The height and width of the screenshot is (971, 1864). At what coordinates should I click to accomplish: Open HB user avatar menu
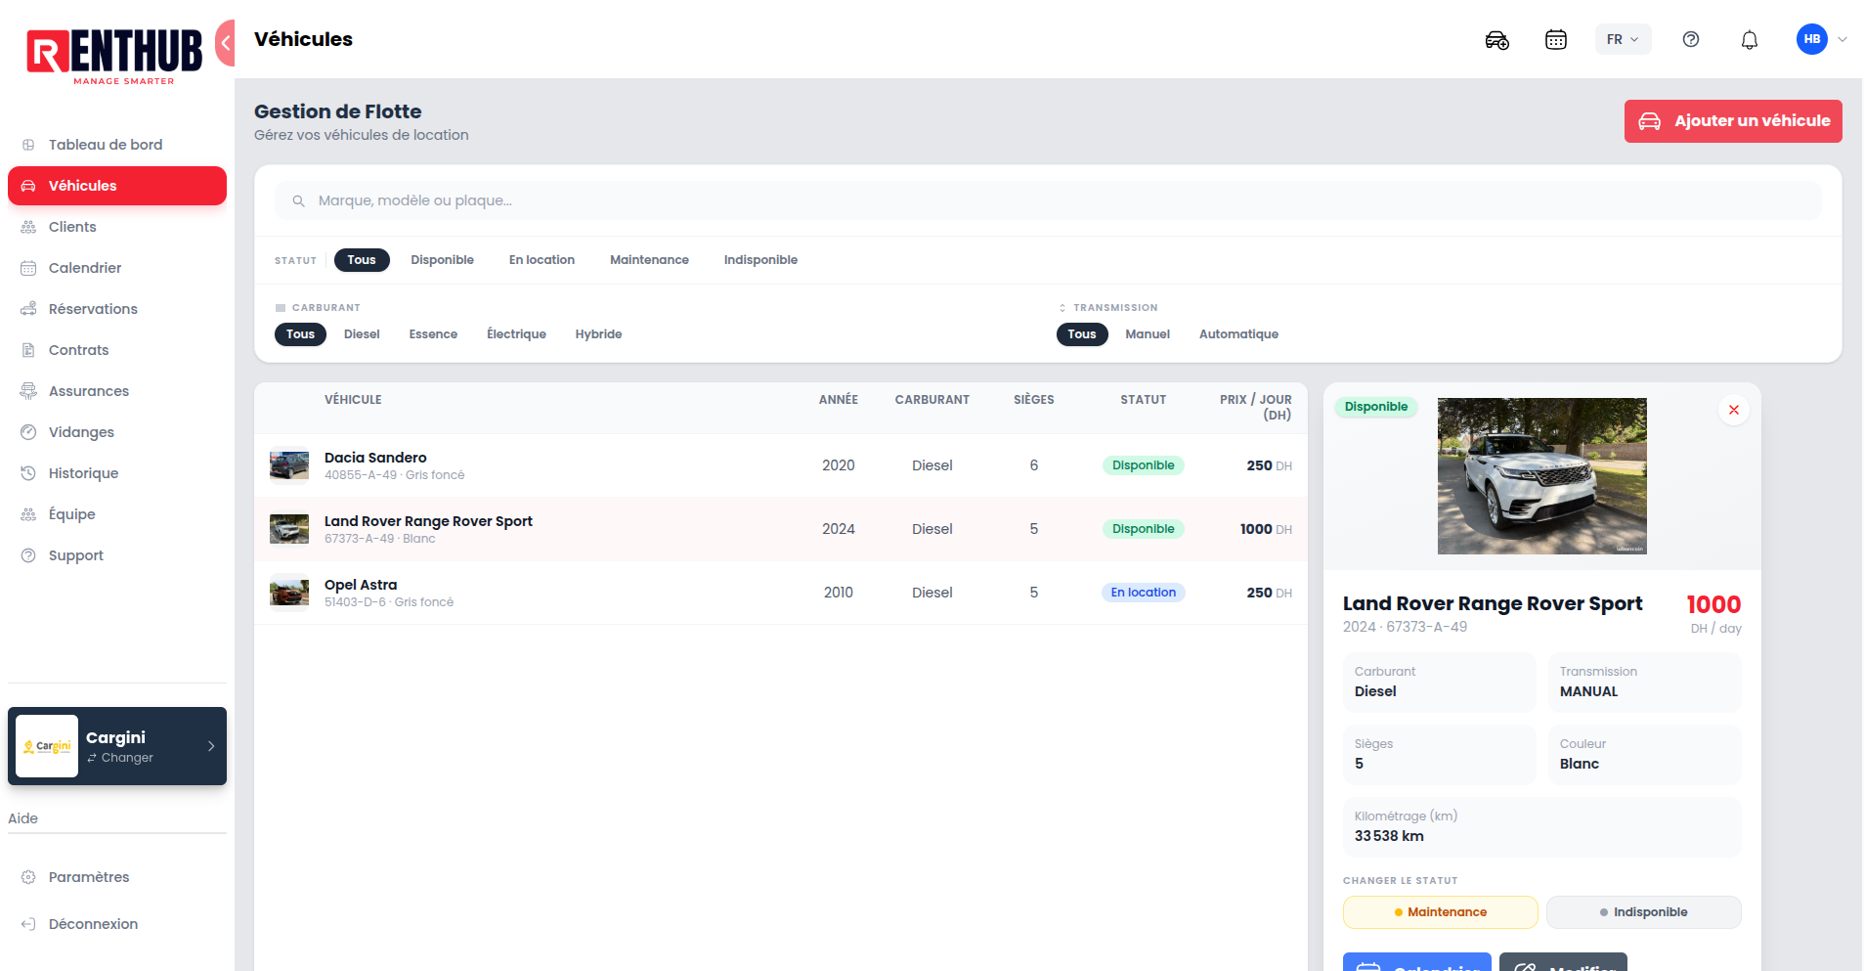tap(1811, 39)
